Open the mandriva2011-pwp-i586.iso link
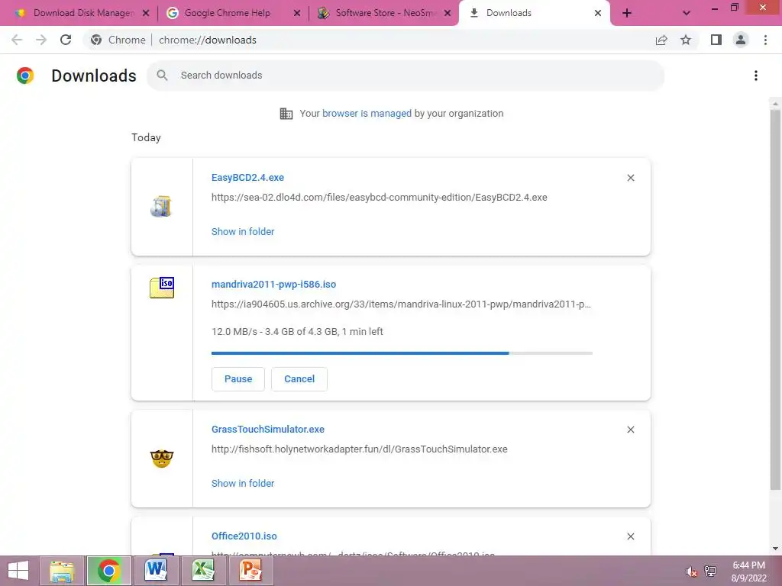782x586 pixels. [274, 285]
